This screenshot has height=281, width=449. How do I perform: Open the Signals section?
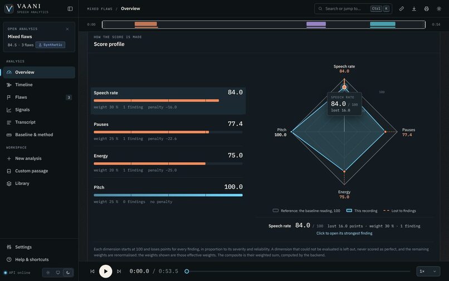pyautogui.click(x=39, y=109)
